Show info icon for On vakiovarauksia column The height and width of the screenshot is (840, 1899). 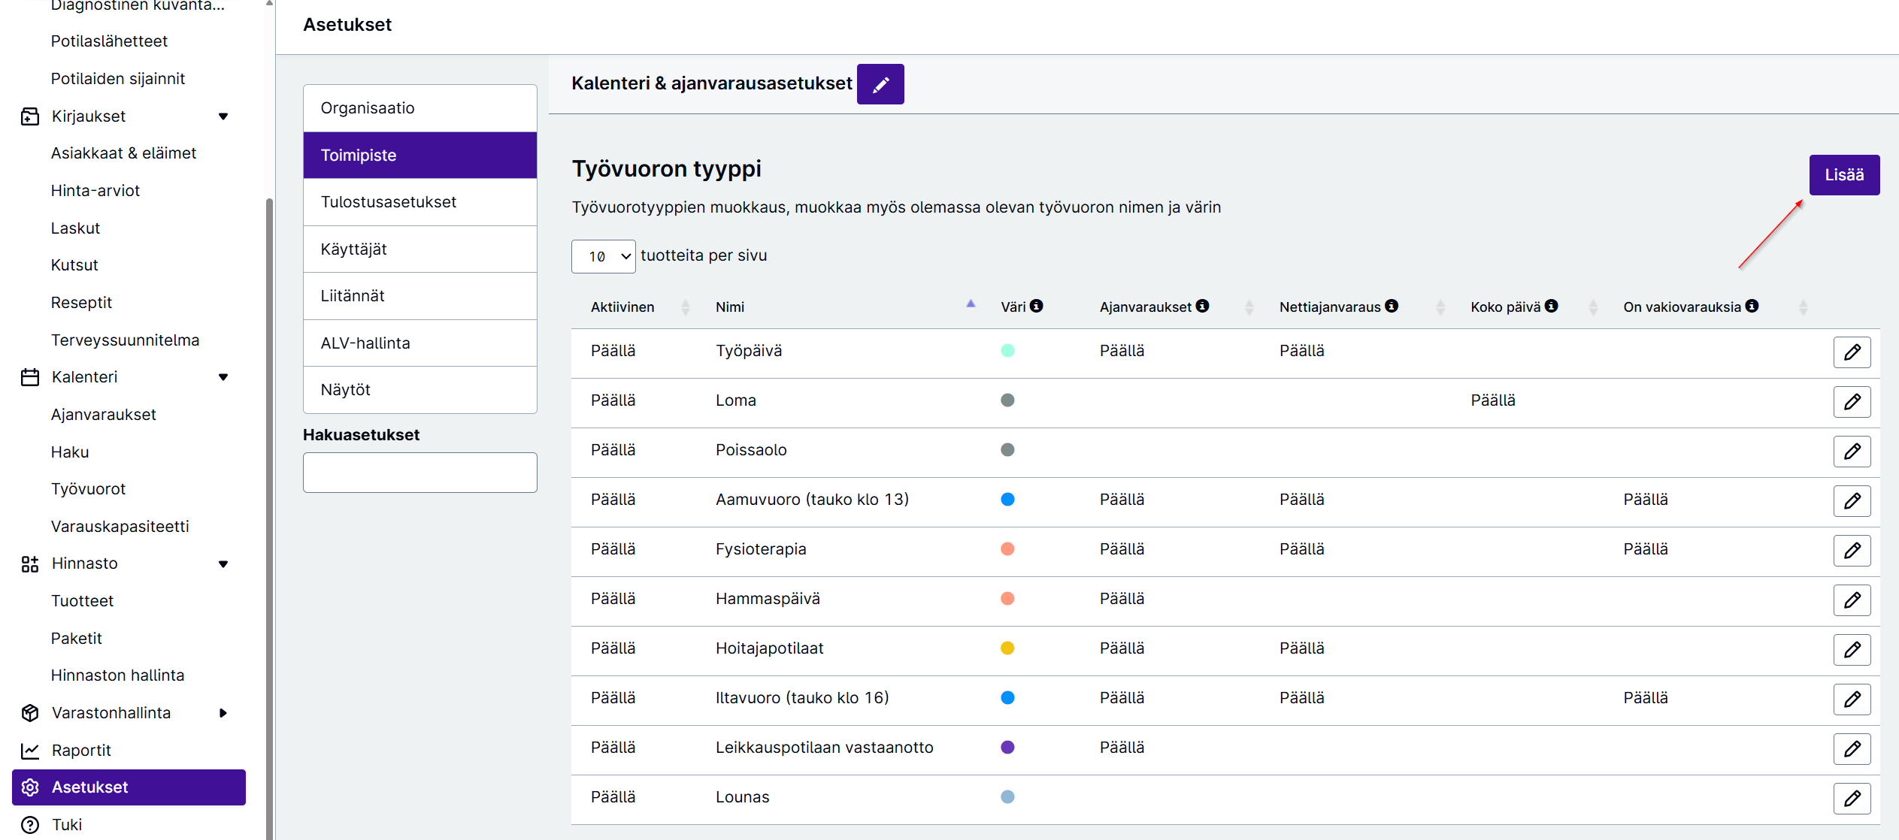click(x=1752, y=306)
